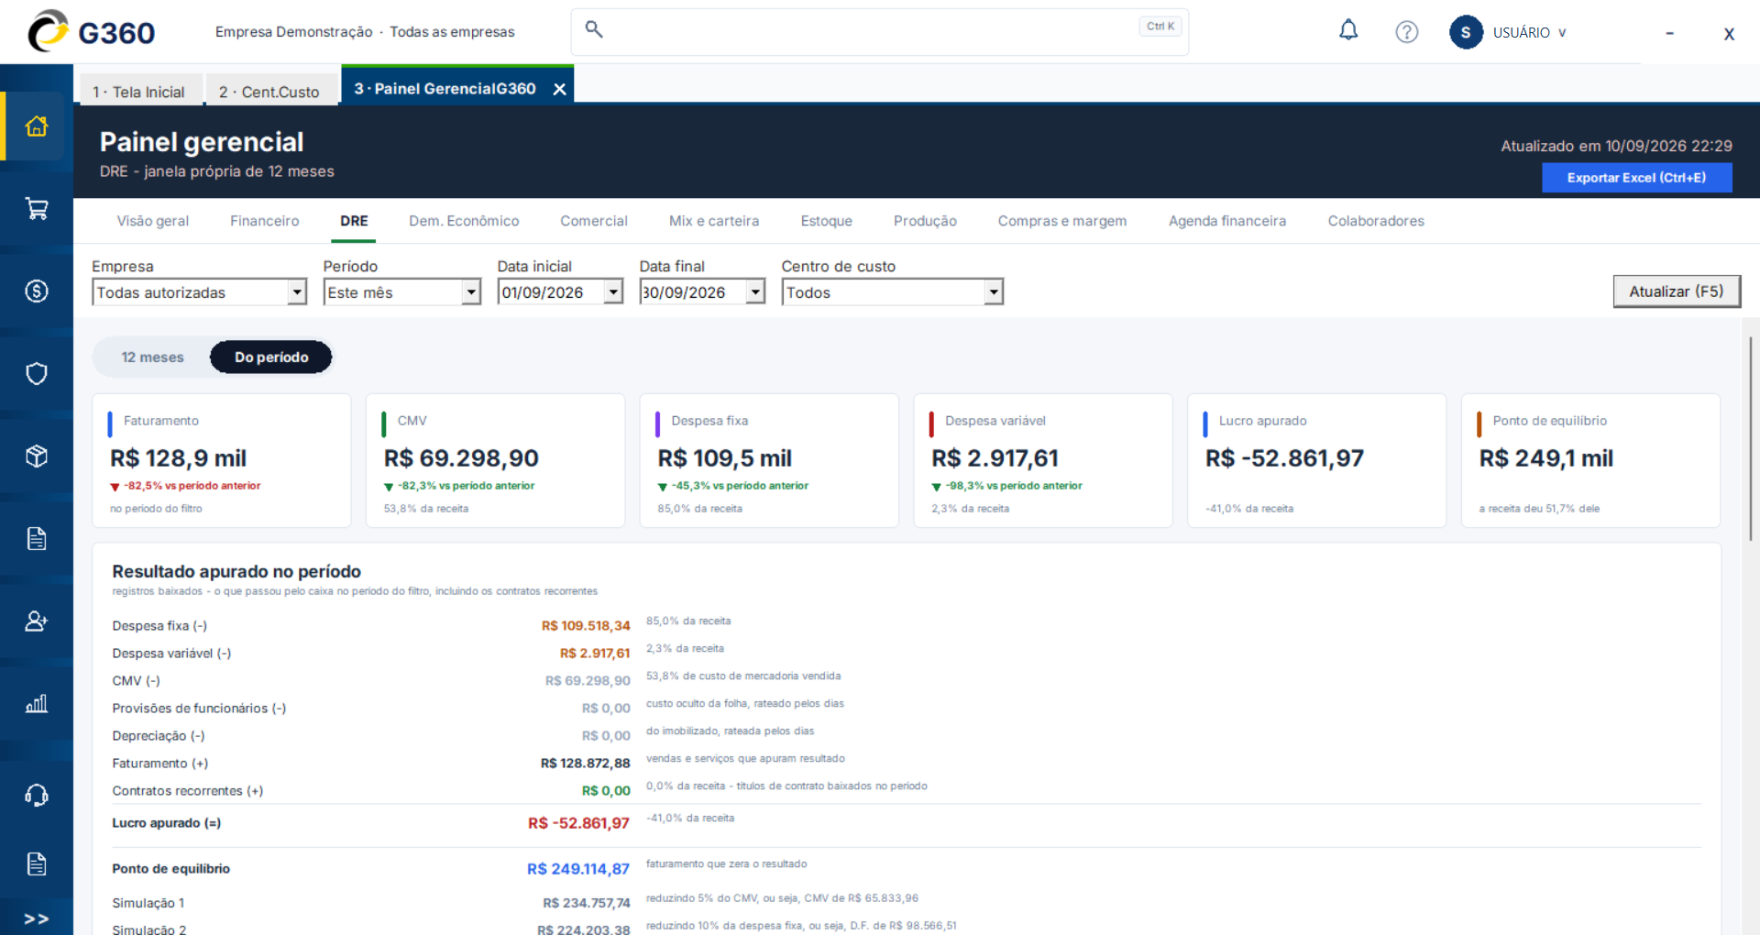The height and width of the screenshot is (935, 1760).
Task: Open the shopping cart sidebar icon
Action: tap(37, 209)
